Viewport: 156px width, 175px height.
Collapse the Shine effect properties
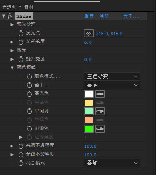3,16
